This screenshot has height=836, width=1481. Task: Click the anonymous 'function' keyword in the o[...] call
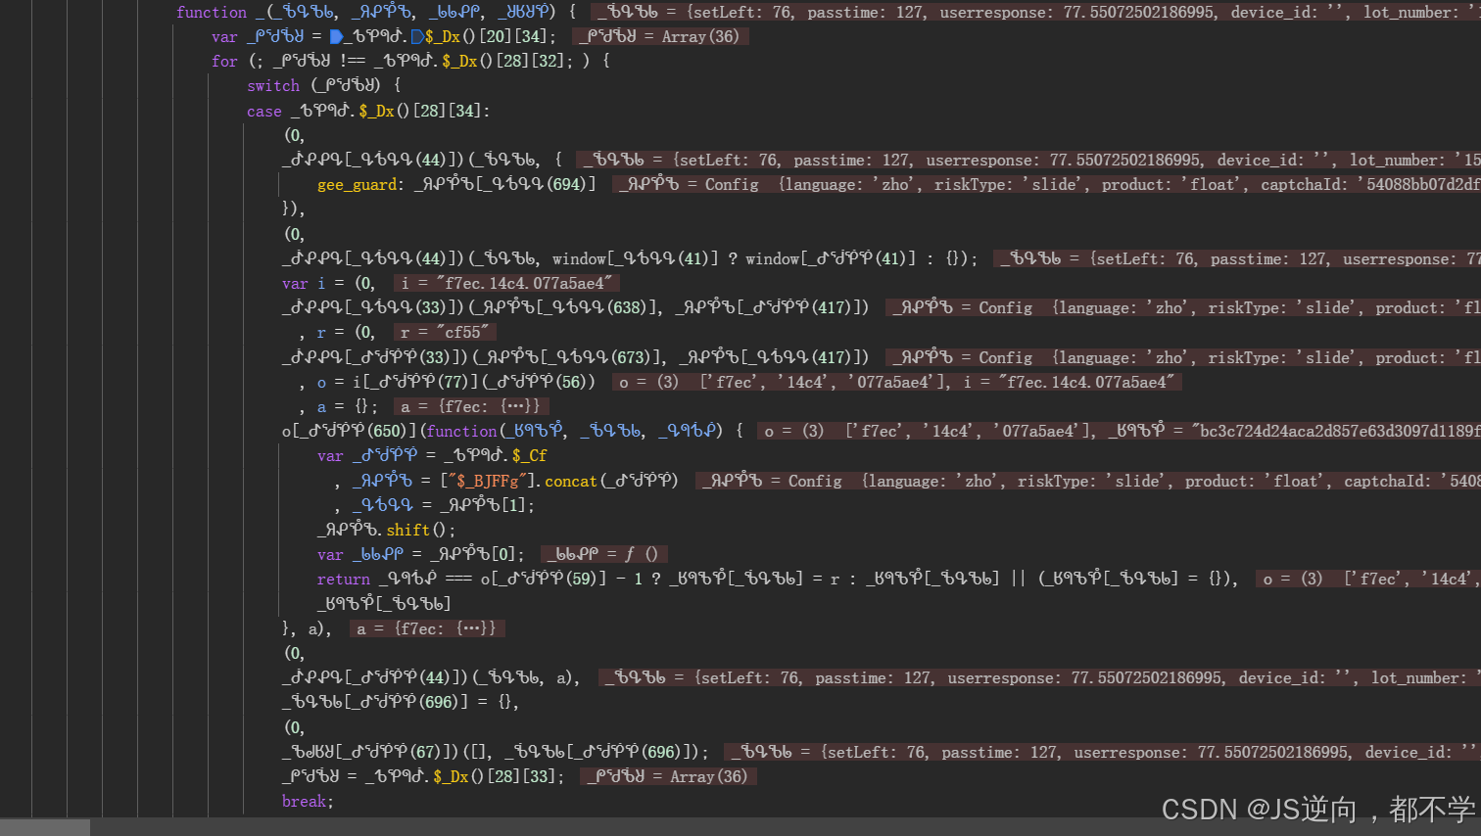[462, 431]
